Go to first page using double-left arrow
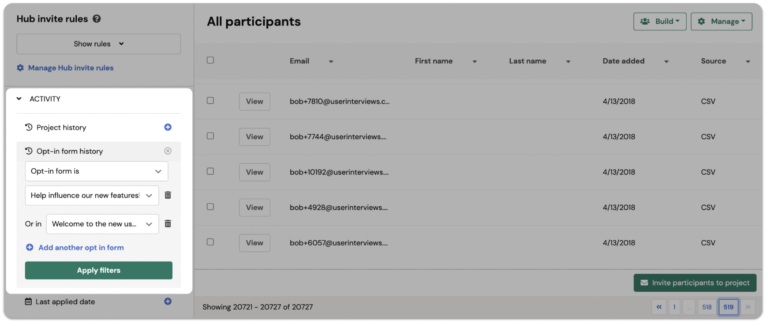The width and height of the screenshot is (768, 326). tap(659, 307)
